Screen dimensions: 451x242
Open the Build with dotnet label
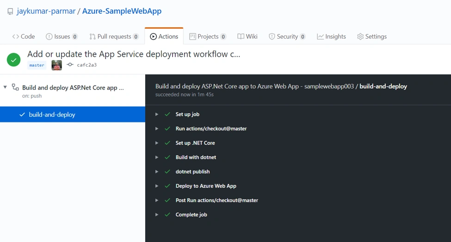tap(196, 157)
